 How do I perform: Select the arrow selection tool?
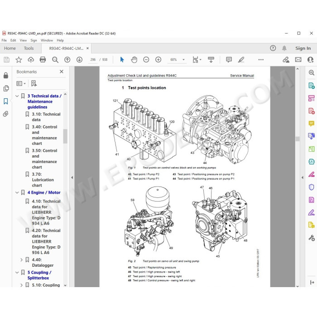pyautogui.click(x=122, y=60)
